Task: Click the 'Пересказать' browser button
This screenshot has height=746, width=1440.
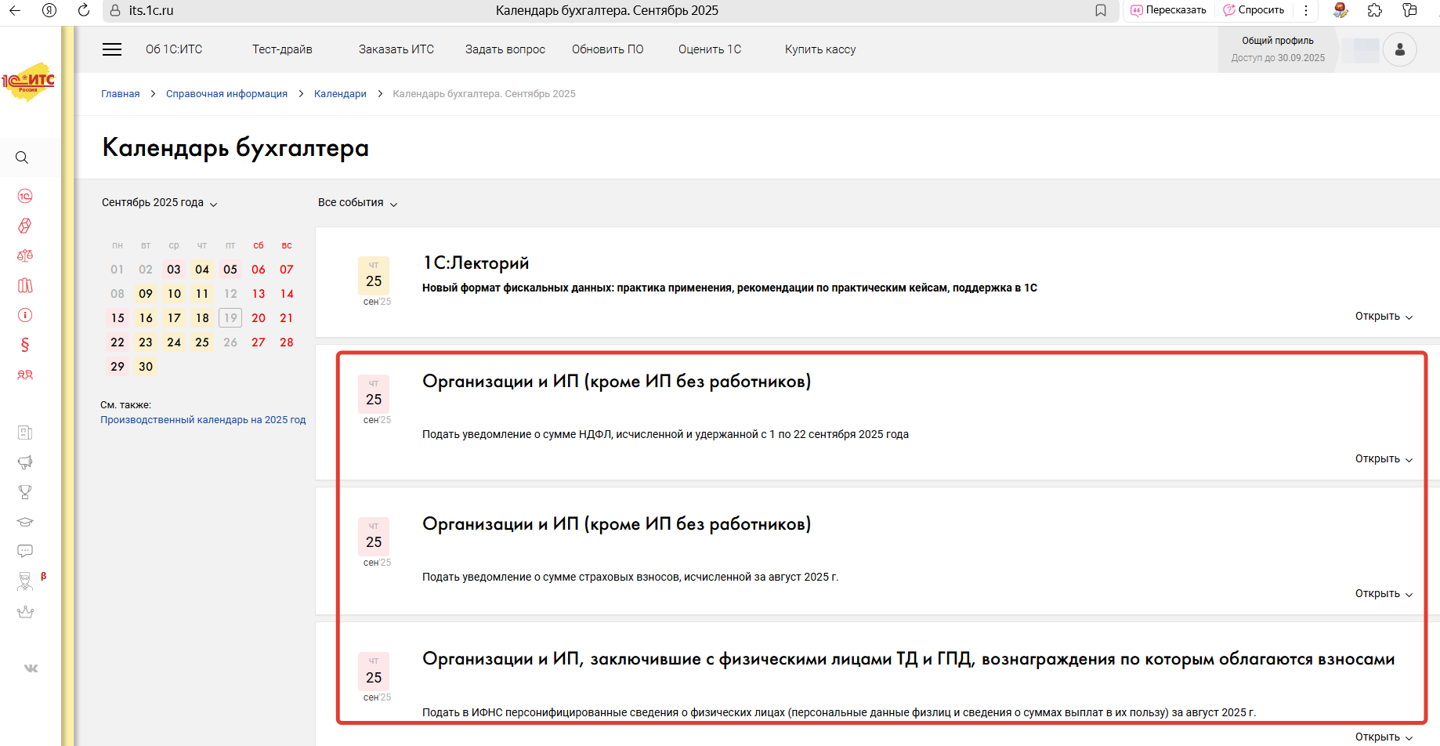Action: (1168, 10)
